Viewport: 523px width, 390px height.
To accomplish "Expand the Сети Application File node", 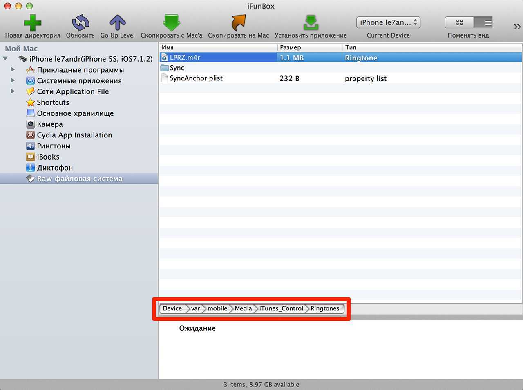I will pos(13,91).
